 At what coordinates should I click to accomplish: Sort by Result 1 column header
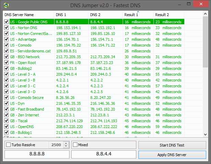point(138,15)
